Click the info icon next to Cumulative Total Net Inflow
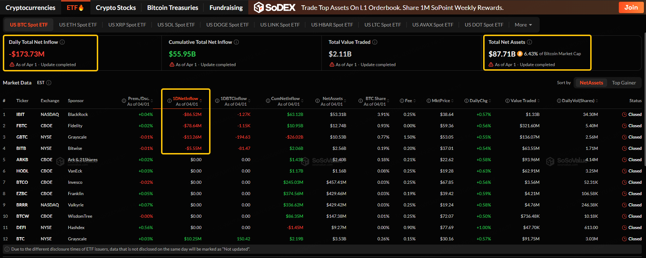This screenshot has width=646, height=258. point(236,42)
